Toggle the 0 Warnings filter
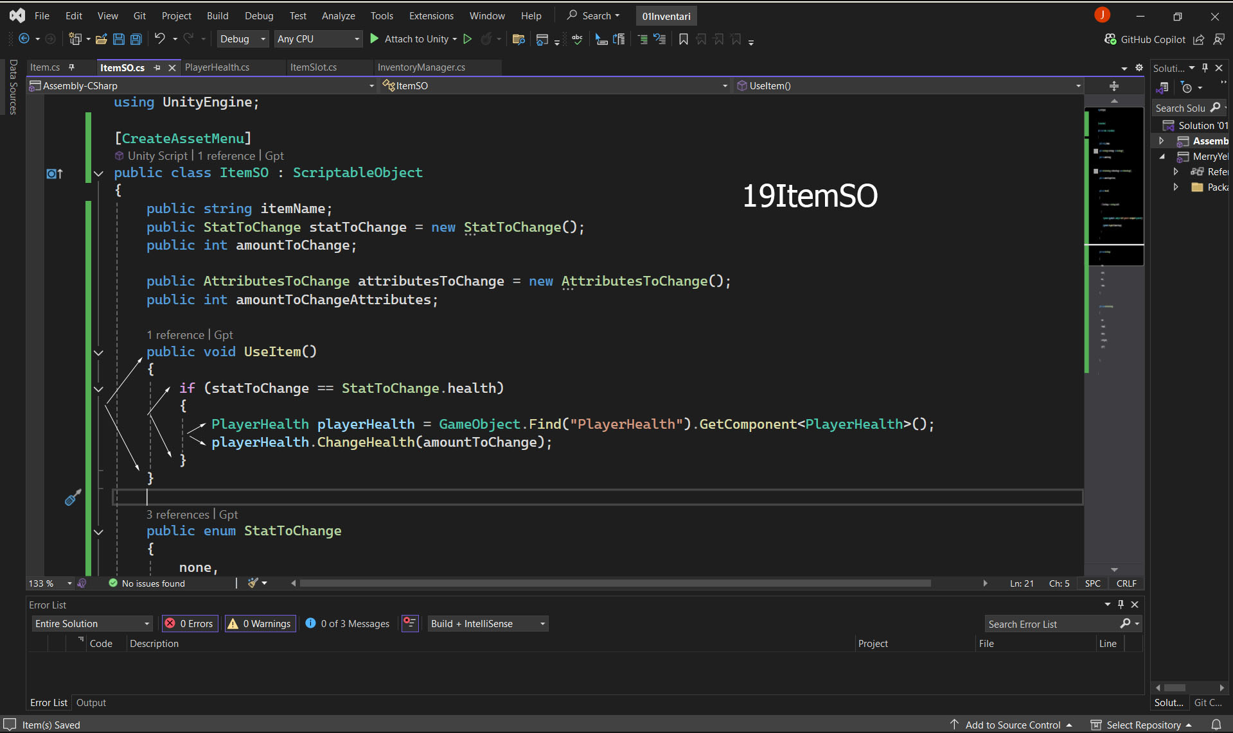 260,623
